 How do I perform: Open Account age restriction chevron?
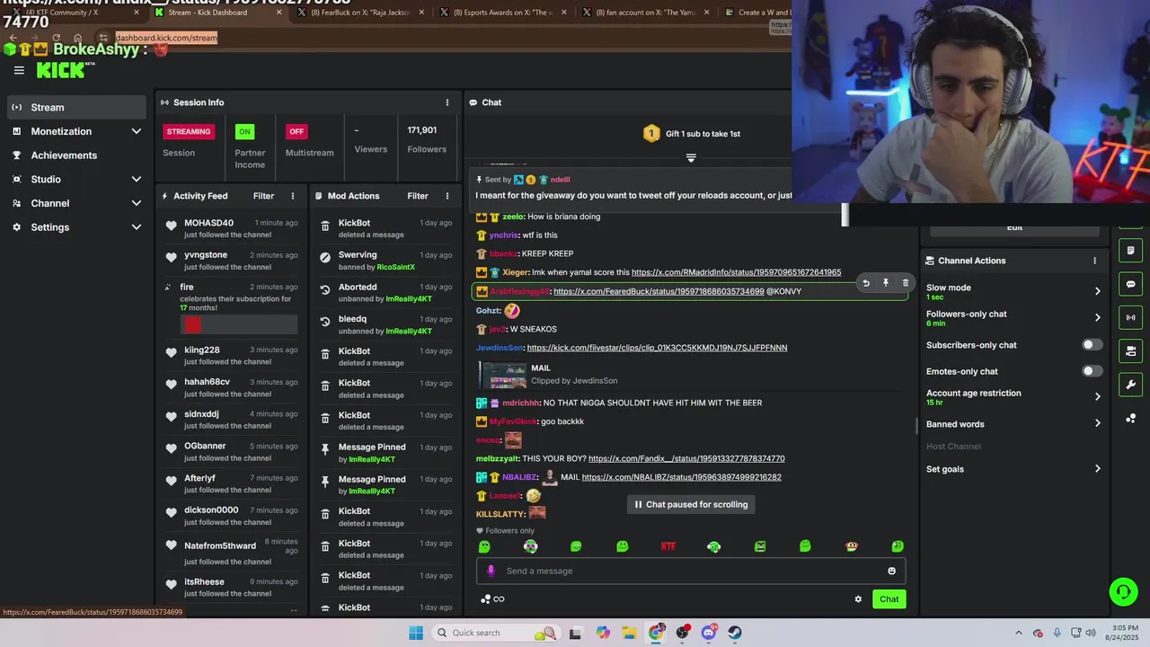(1097, 396)
